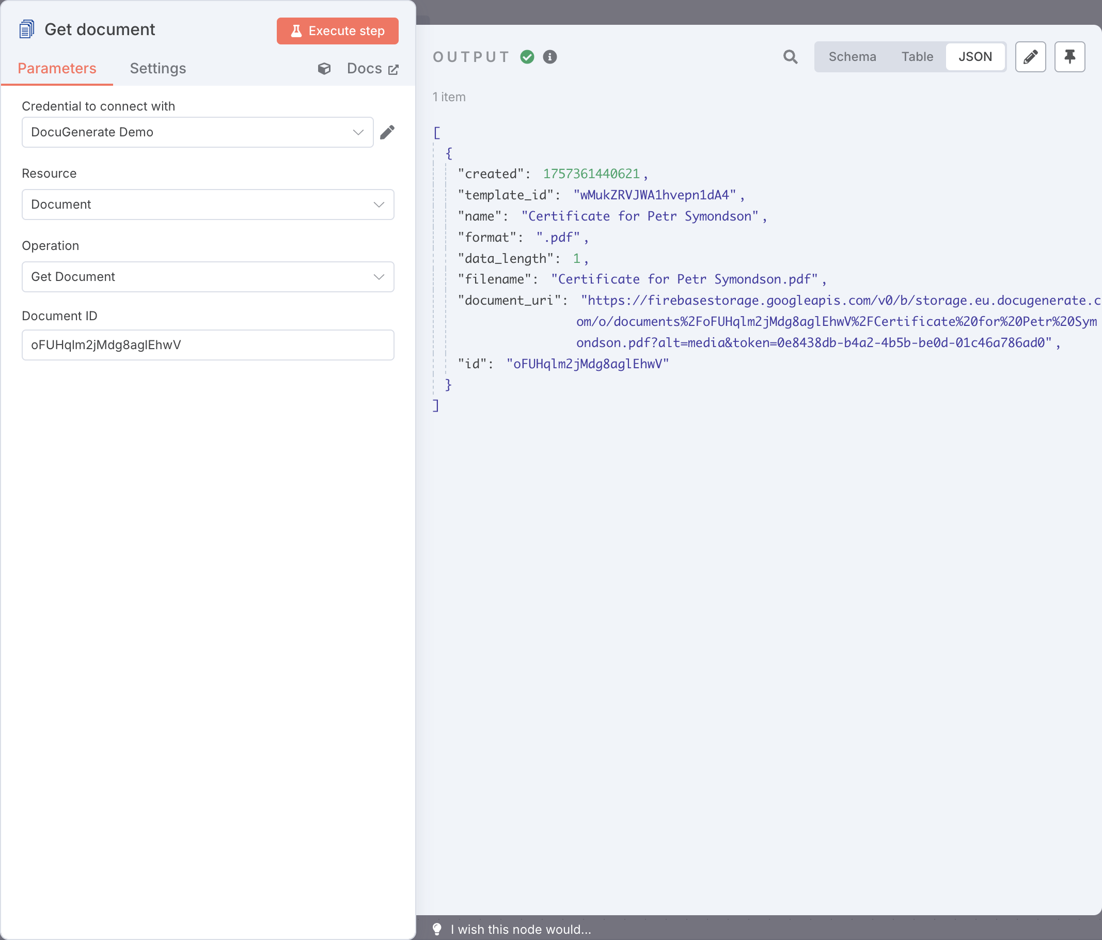Click the "data_length" key in the JSON output
Image resolution: width=1102 pixels, height=940 pixels.
click(505, 259)
